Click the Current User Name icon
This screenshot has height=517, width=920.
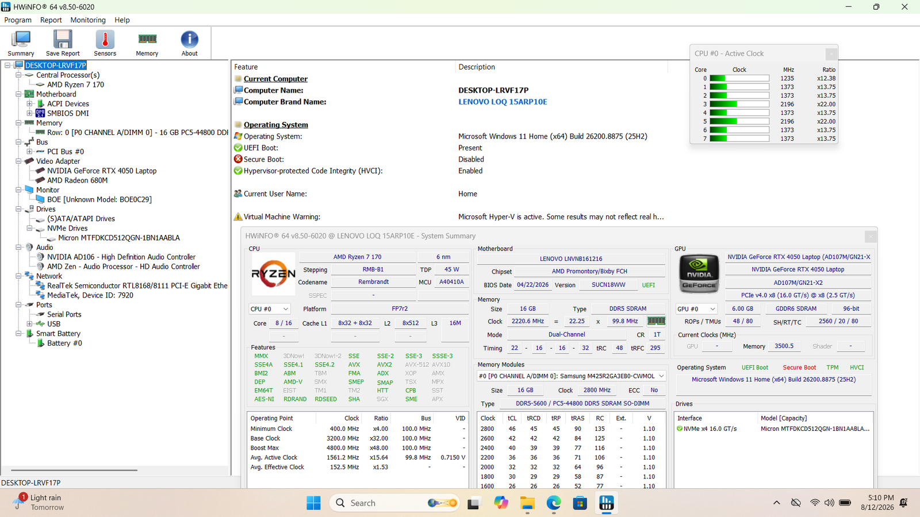[238, 194]
